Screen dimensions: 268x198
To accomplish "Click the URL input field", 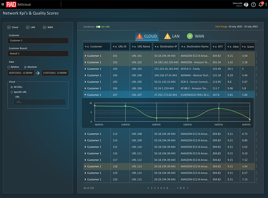I will point(40,102).
